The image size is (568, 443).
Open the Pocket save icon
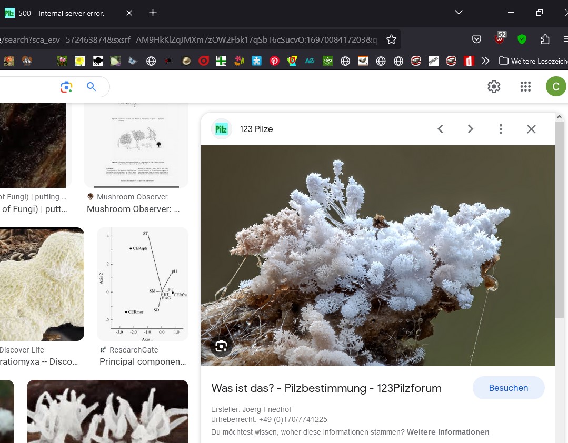click(x=476, y=39)
